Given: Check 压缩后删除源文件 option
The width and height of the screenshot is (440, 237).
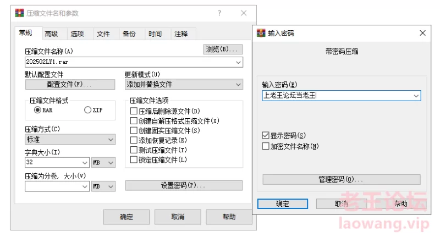Looking at the screenshot, I should click(x=134, y=111).
